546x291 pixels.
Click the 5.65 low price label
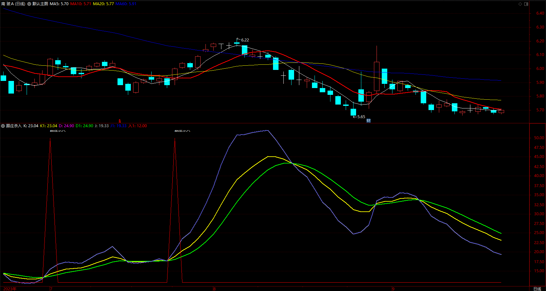[x=361, y=117]
